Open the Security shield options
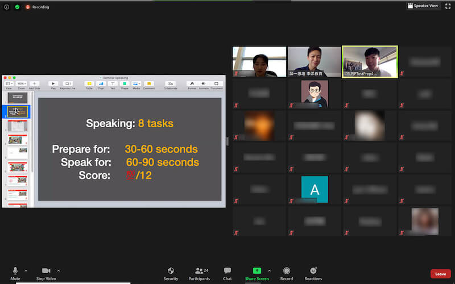 (171, 271)
